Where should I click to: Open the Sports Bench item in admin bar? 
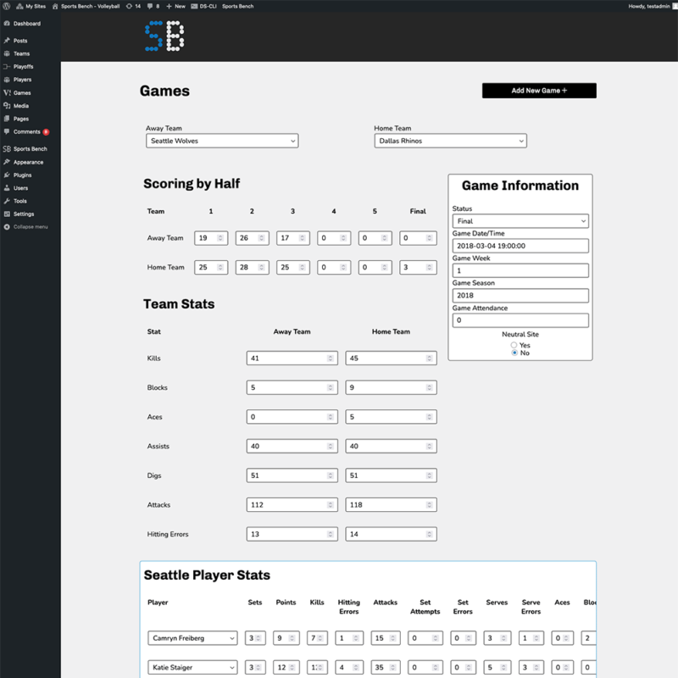point(238,6)
